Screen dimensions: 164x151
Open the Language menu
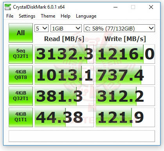tap(86, 16)
